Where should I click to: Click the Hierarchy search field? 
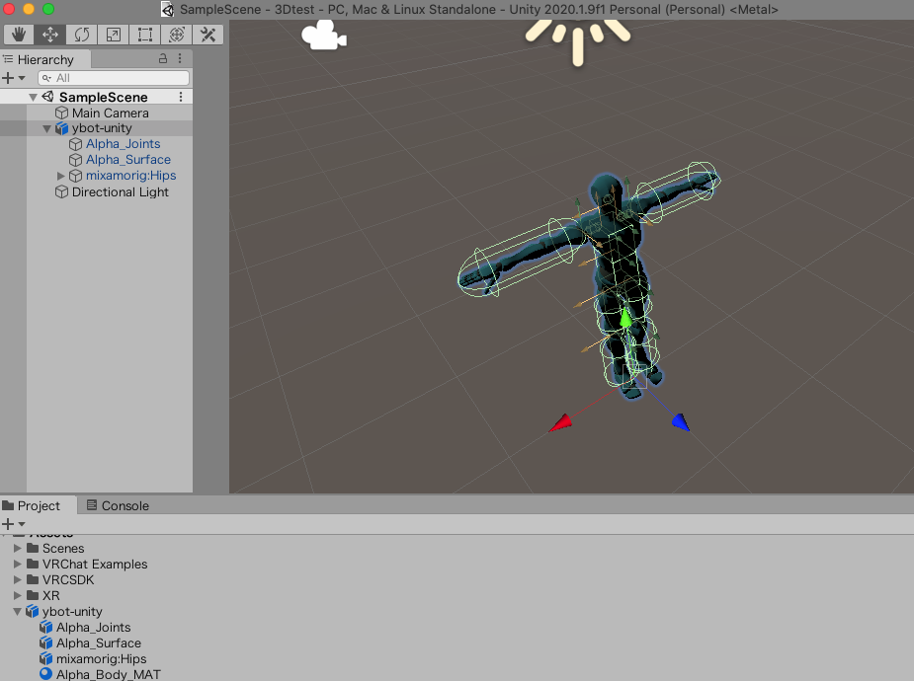[x=114, y=78]
